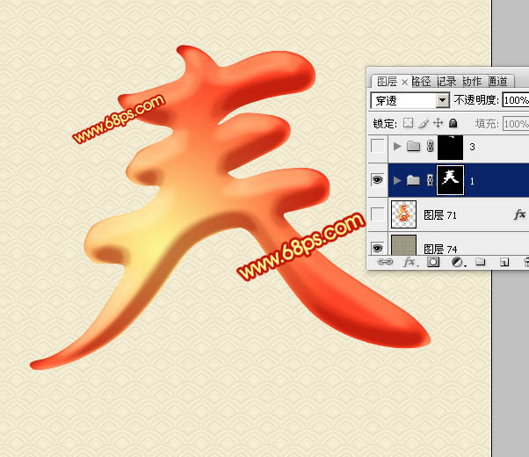
Task: Click the 不透明度 opacity value field
Action: point(516,100)
